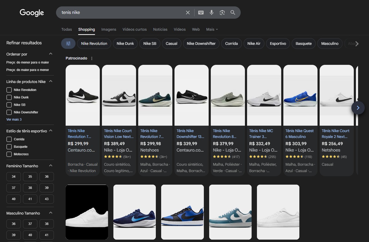Open the Tênis Nike Quest 6 Masculino product

tap(299, 133)
